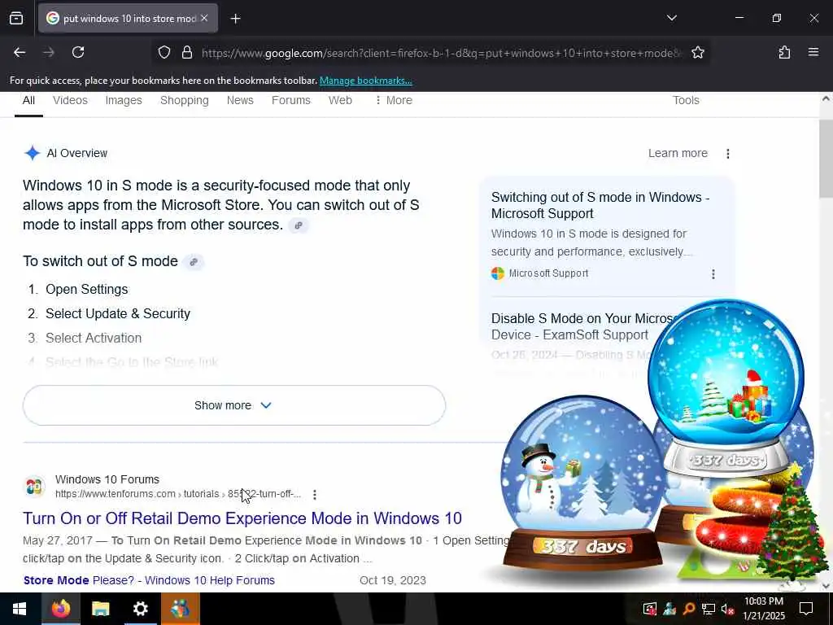The width and height of the screenshot is (833, 625).
Task: View site security via the padlock icon
Action: tap(186, 52)
